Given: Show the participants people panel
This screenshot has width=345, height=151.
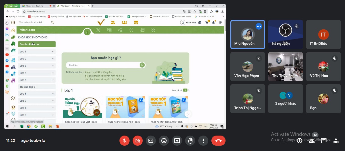Looking at the screenshot, I should 312,141.
